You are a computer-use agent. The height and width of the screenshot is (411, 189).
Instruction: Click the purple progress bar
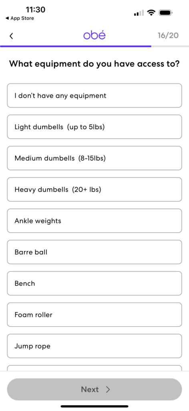[76, 47]
